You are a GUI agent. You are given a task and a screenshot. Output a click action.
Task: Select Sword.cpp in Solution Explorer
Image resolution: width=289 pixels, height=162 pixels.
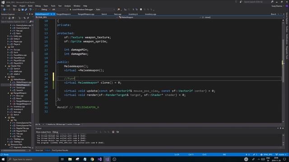click(x=20, y=88)
